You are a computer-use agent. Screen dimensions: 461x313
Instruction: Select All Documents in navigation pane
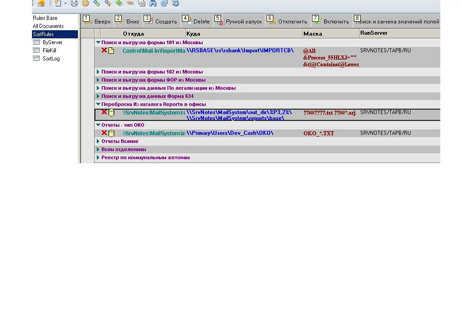click(x=48, y=26)
